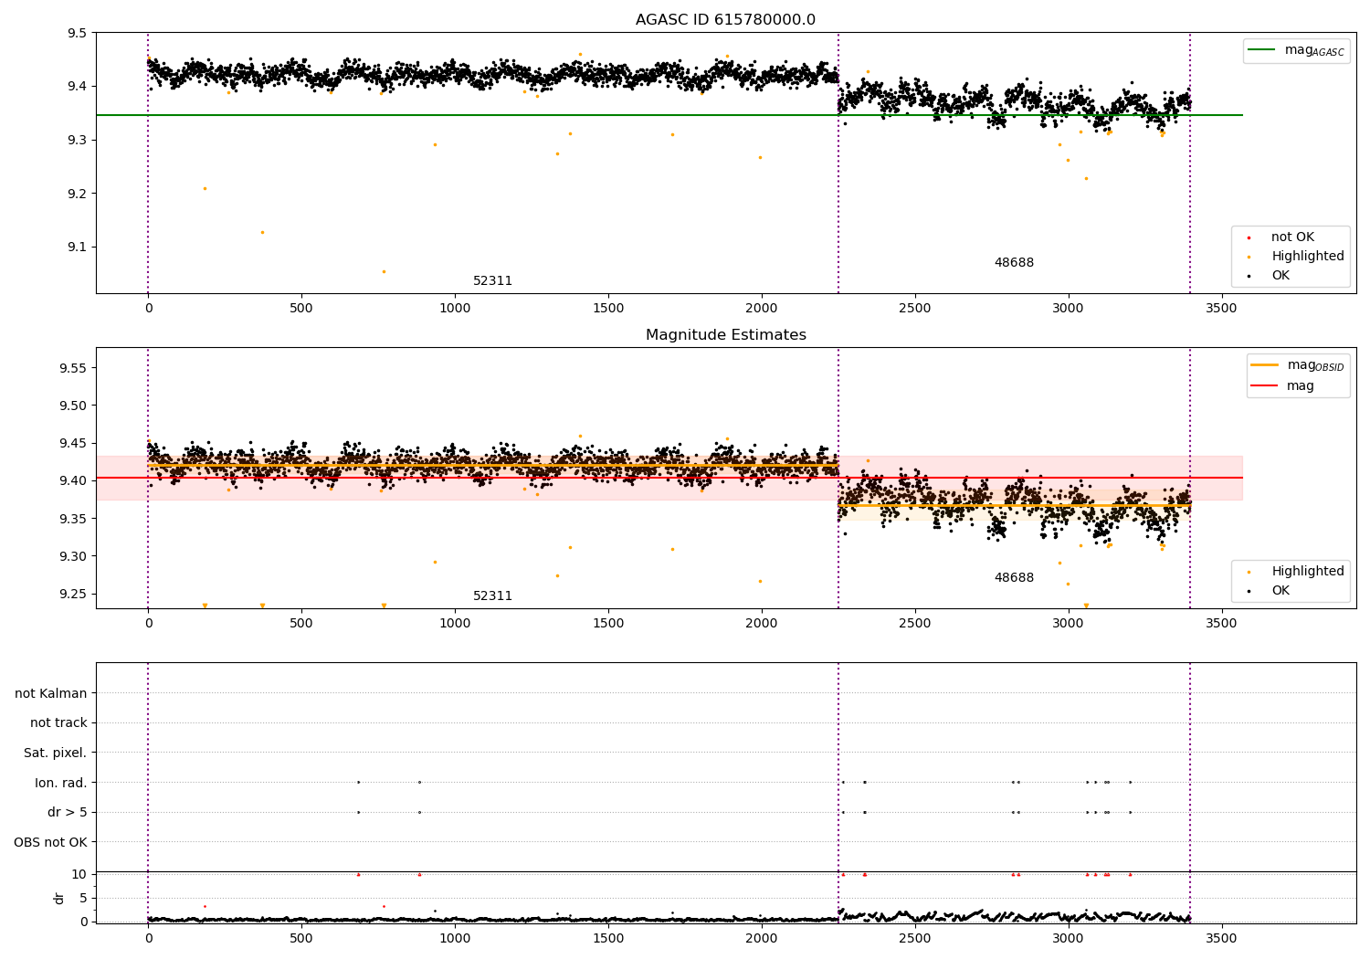Click the rotated "dr" y-axis label
This screenshot has height=959, width=1370.
pos(59,898)
